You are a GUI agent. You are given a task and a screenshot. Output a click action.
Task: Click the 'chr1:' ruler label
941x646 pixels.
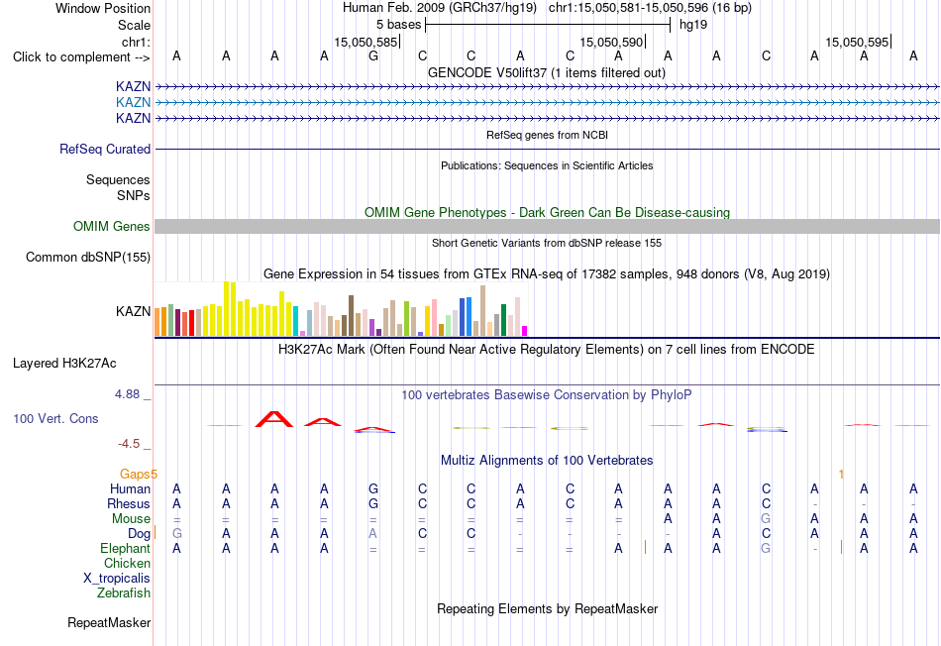(136, 42)
